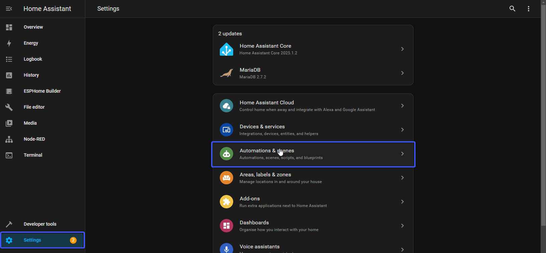Expand the Home Assistant Core update chevron

(x=402, y=49)
